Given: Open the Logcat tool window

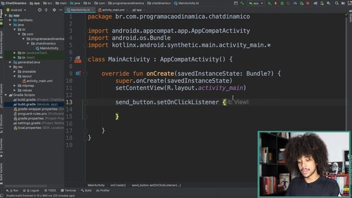Looking at the screenshot, I should (x=31, y=191).
